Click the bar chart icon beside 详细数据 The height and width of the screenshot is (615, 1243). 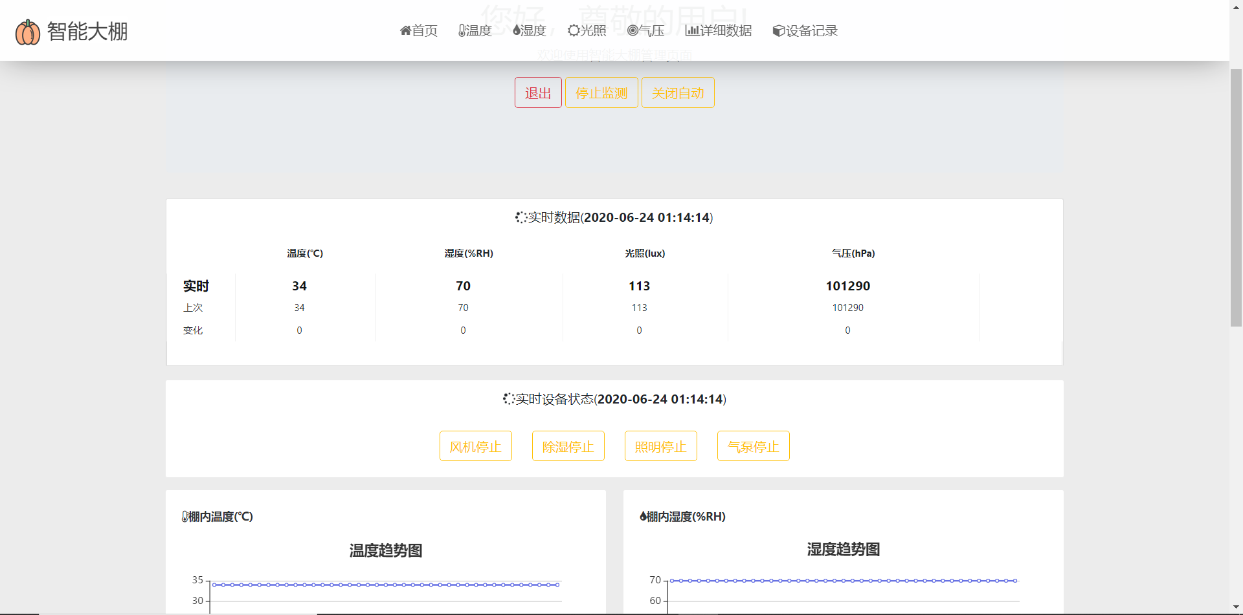pos(692,30)
